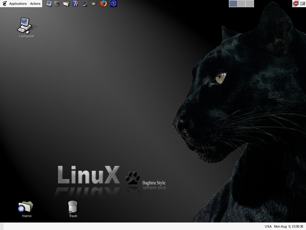The height and width of the screenshot is (230, 306).
Task: Select the Trash desktop icon
Action: click(x=73, y=209)
